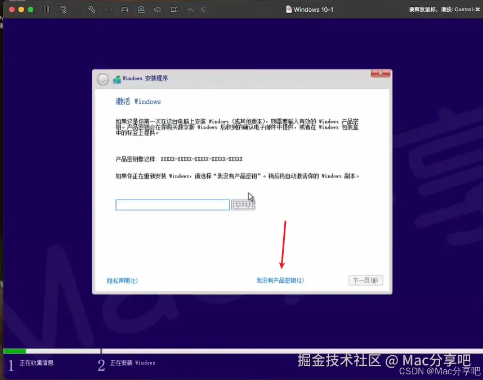Screen dimensions: 483x380
Task: Click the printer device icon in the toolbar
Action: coord(124,10)
